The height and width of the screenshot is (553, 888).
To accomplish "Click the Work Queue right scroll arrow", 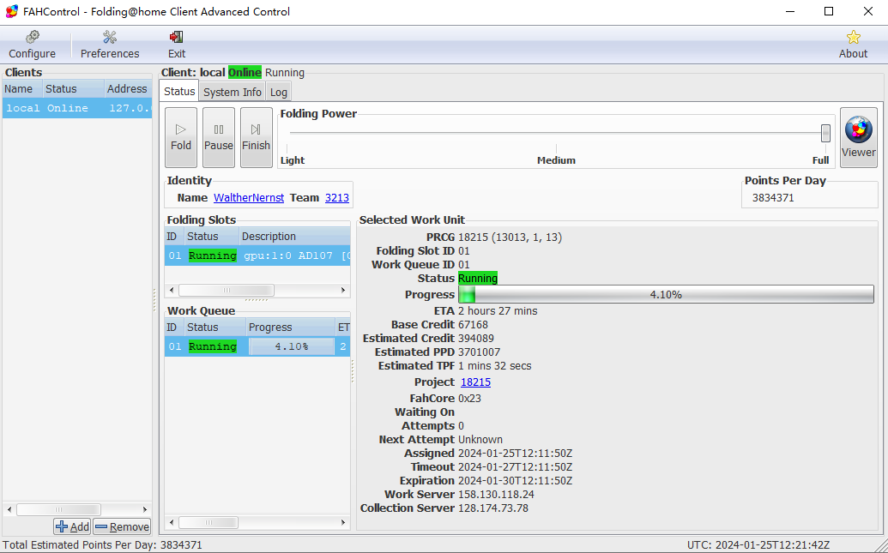I will 343,522.
